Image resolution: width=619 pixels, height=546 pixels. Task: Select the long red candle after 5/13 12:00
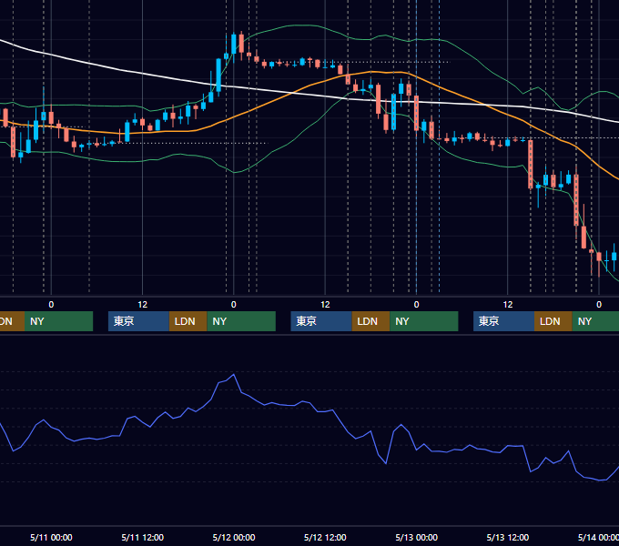click(531, 165)
